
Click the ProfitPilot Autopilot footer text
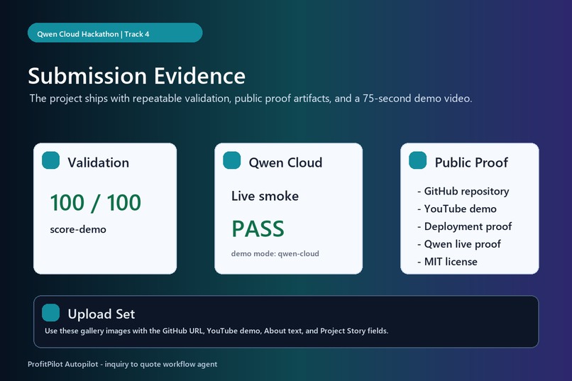pyautogui.click(x=123, y=364)
